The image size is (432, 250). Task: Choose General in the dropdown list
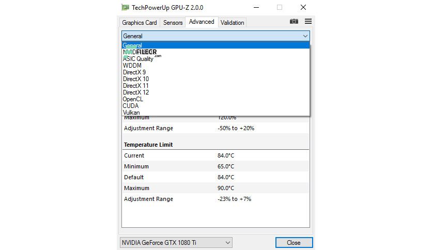(215, 45)
